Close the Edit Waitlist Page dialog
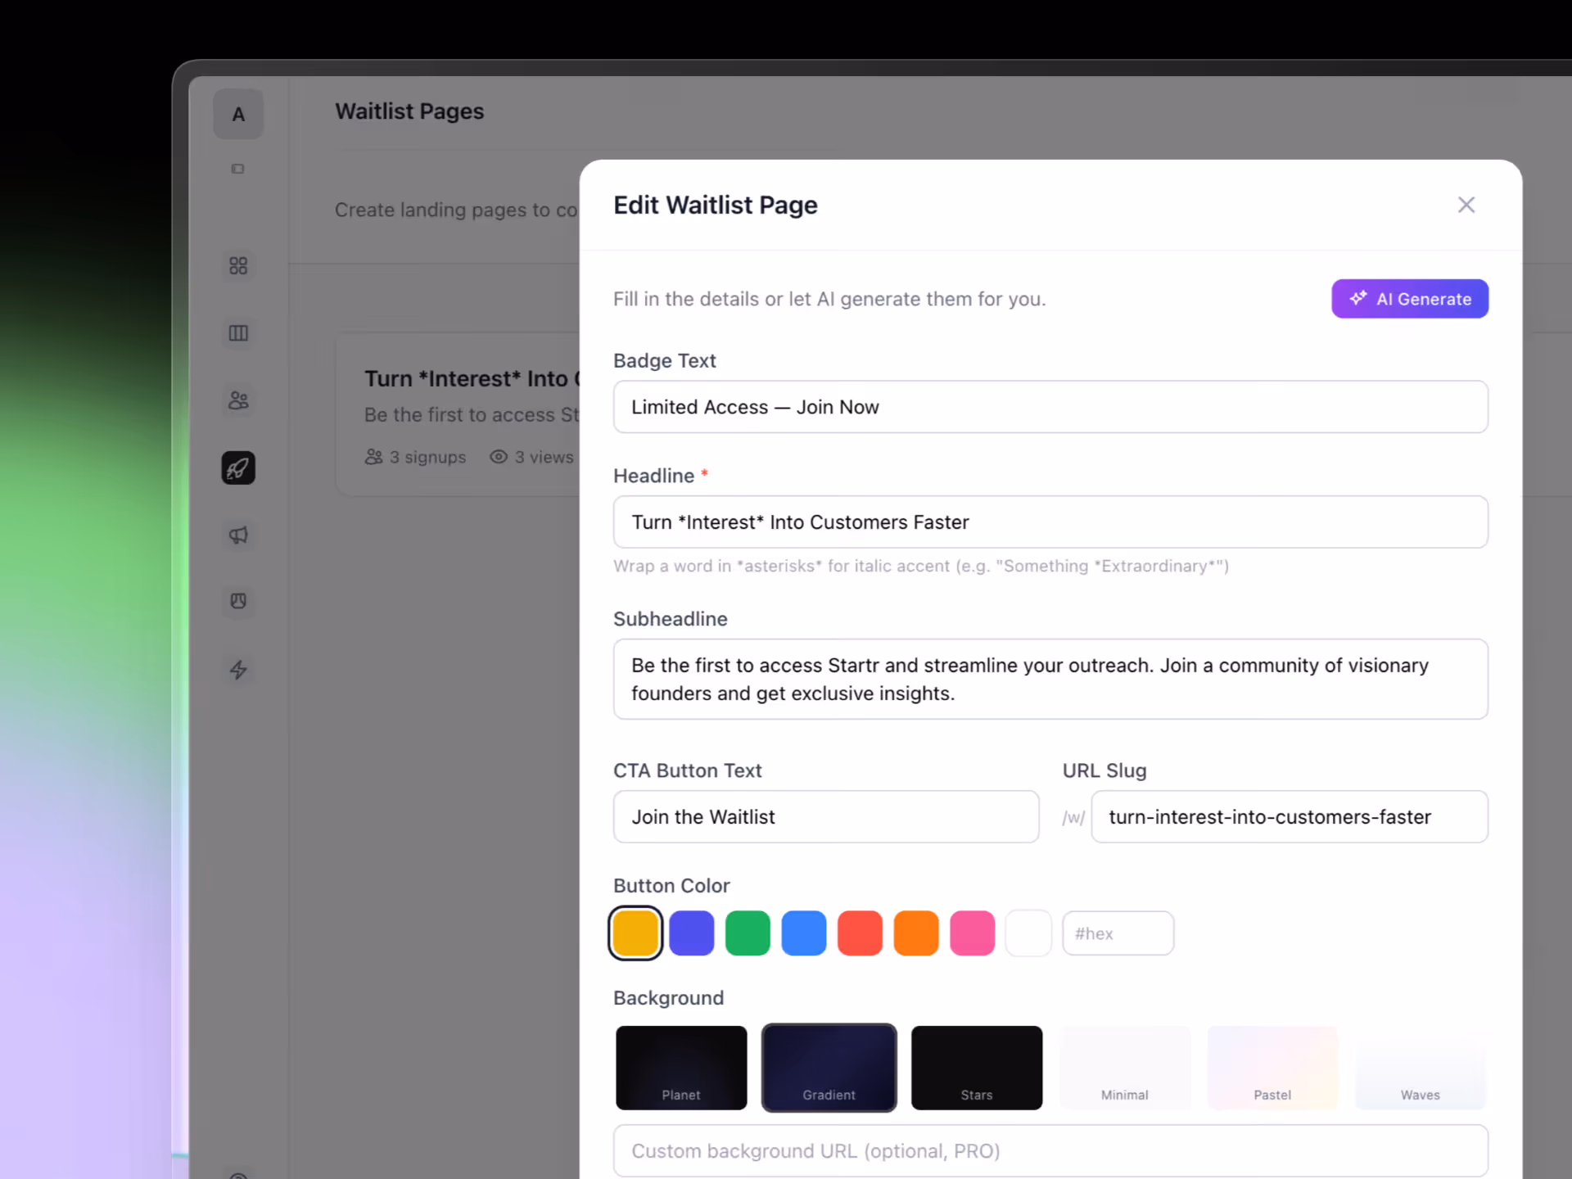This screenshot has height=1179, width=1572. (x=1466, y=205)
